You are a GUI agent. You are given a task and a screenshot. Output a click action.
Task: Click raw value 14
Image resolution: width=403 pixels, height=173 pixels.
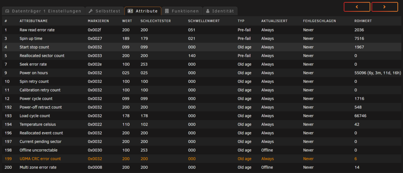click(x=357, y=167)
